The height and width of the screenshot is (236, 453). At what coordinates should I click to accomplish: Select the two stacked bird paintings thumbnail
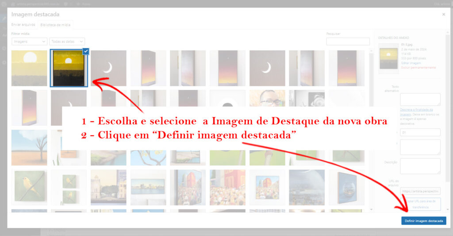[x=69, y=187]
